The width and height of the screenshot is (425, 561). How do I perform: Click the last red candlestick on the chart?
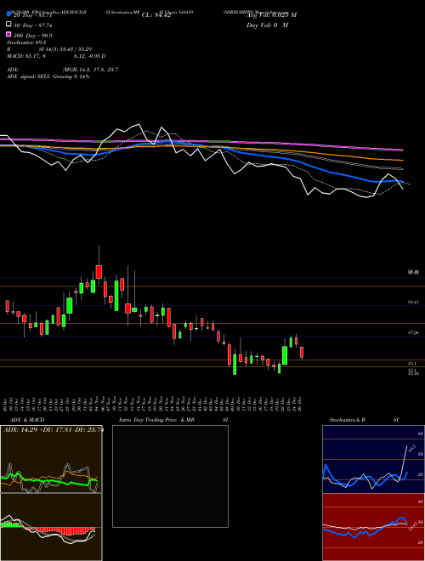(x=302, y=353)
